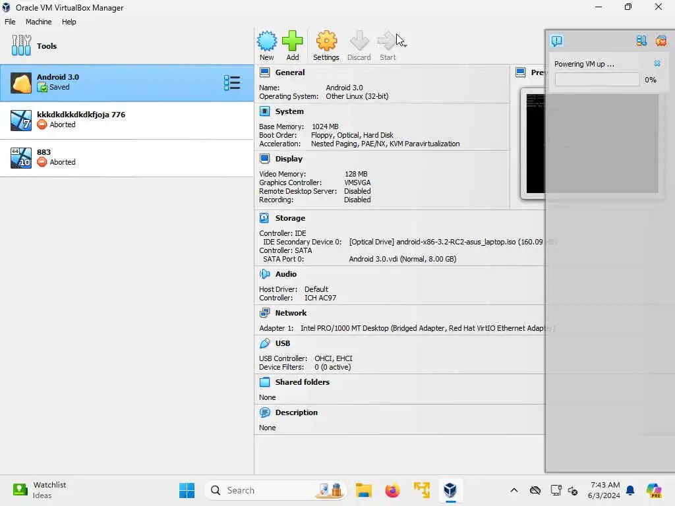Open the yellow arrows app in the taskbar
The image size is (675, 506).
coord(421,490)
